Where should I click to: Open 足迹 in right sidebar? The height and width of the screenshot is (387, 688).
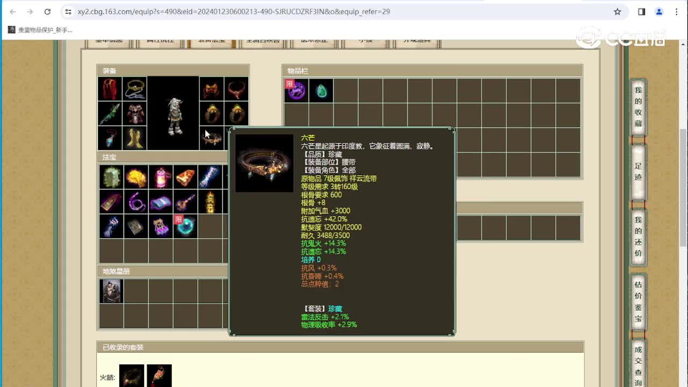click(638, 173)
